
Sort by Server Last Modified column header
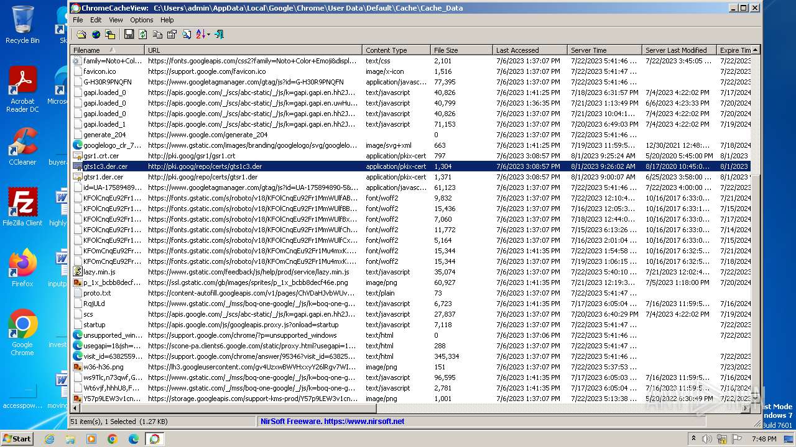click(679, 50)
